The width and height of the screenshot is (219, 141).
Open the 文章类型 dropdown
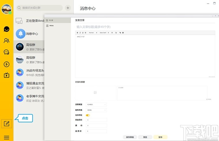[96, 104]
